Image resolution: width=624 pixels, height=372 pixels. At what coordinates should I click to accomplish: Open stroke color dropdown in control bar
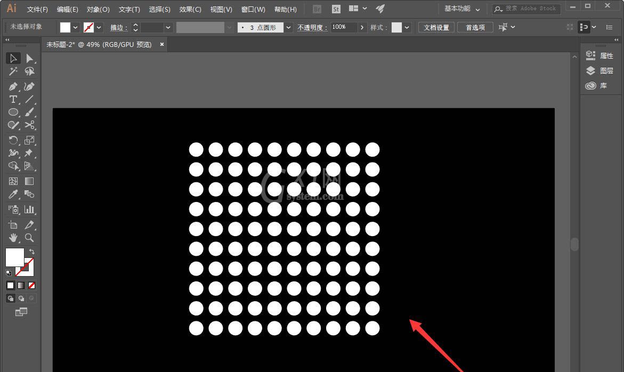click(x=99, y=27)
